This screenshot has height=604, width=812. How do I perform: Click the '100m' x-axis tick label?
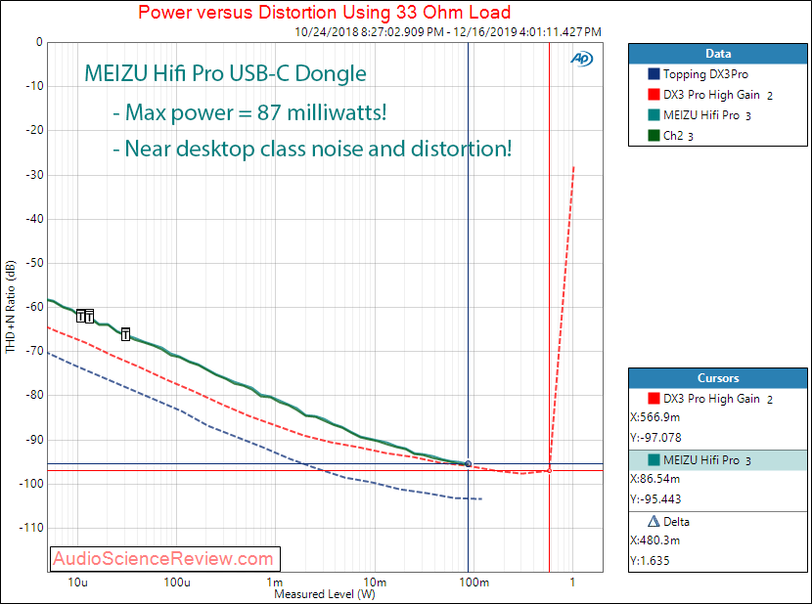tap(474, 582)
